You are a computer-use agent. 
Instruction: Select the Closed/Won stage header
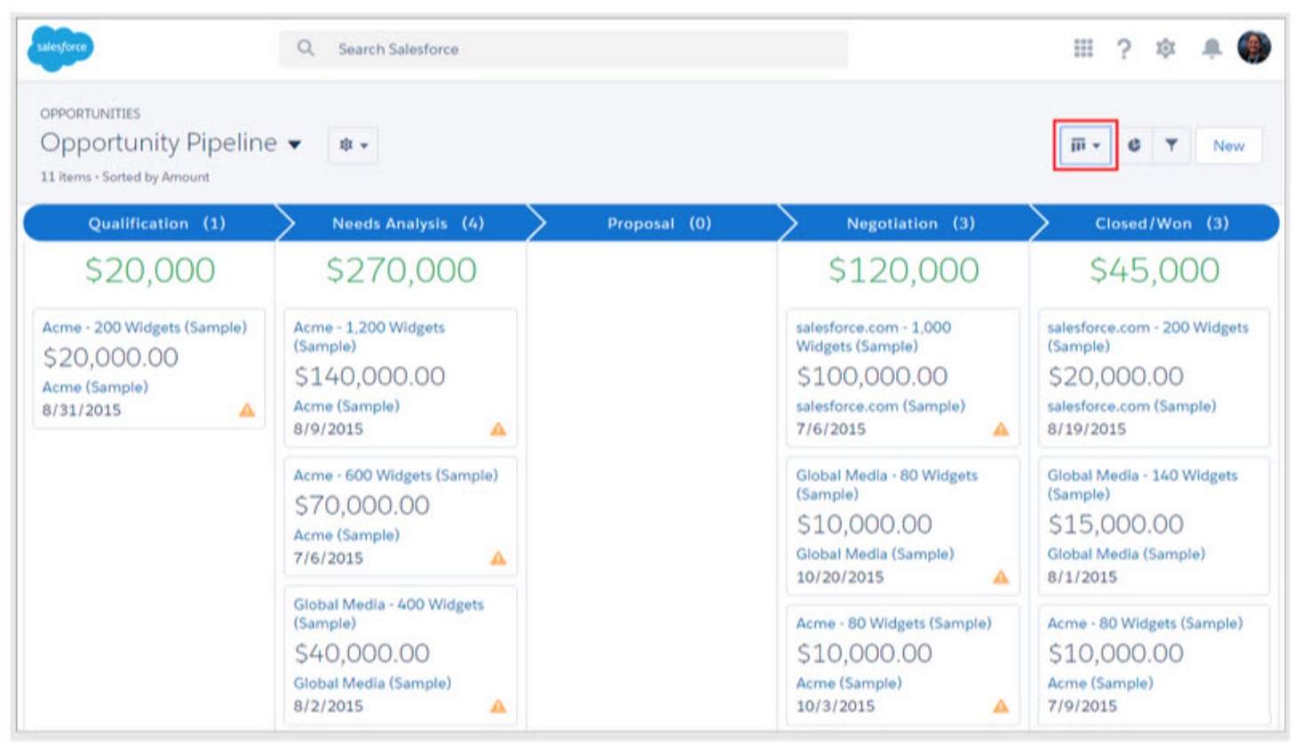tap(1160, 224)
